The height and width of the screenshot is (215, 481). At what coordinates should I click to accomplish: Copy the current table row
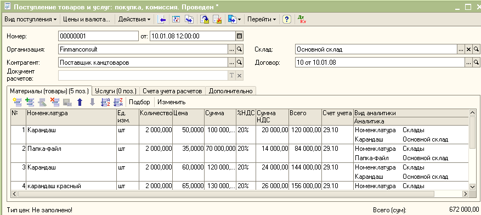[30, 102]
